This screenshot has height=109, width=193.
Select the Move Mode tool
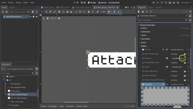46,12
